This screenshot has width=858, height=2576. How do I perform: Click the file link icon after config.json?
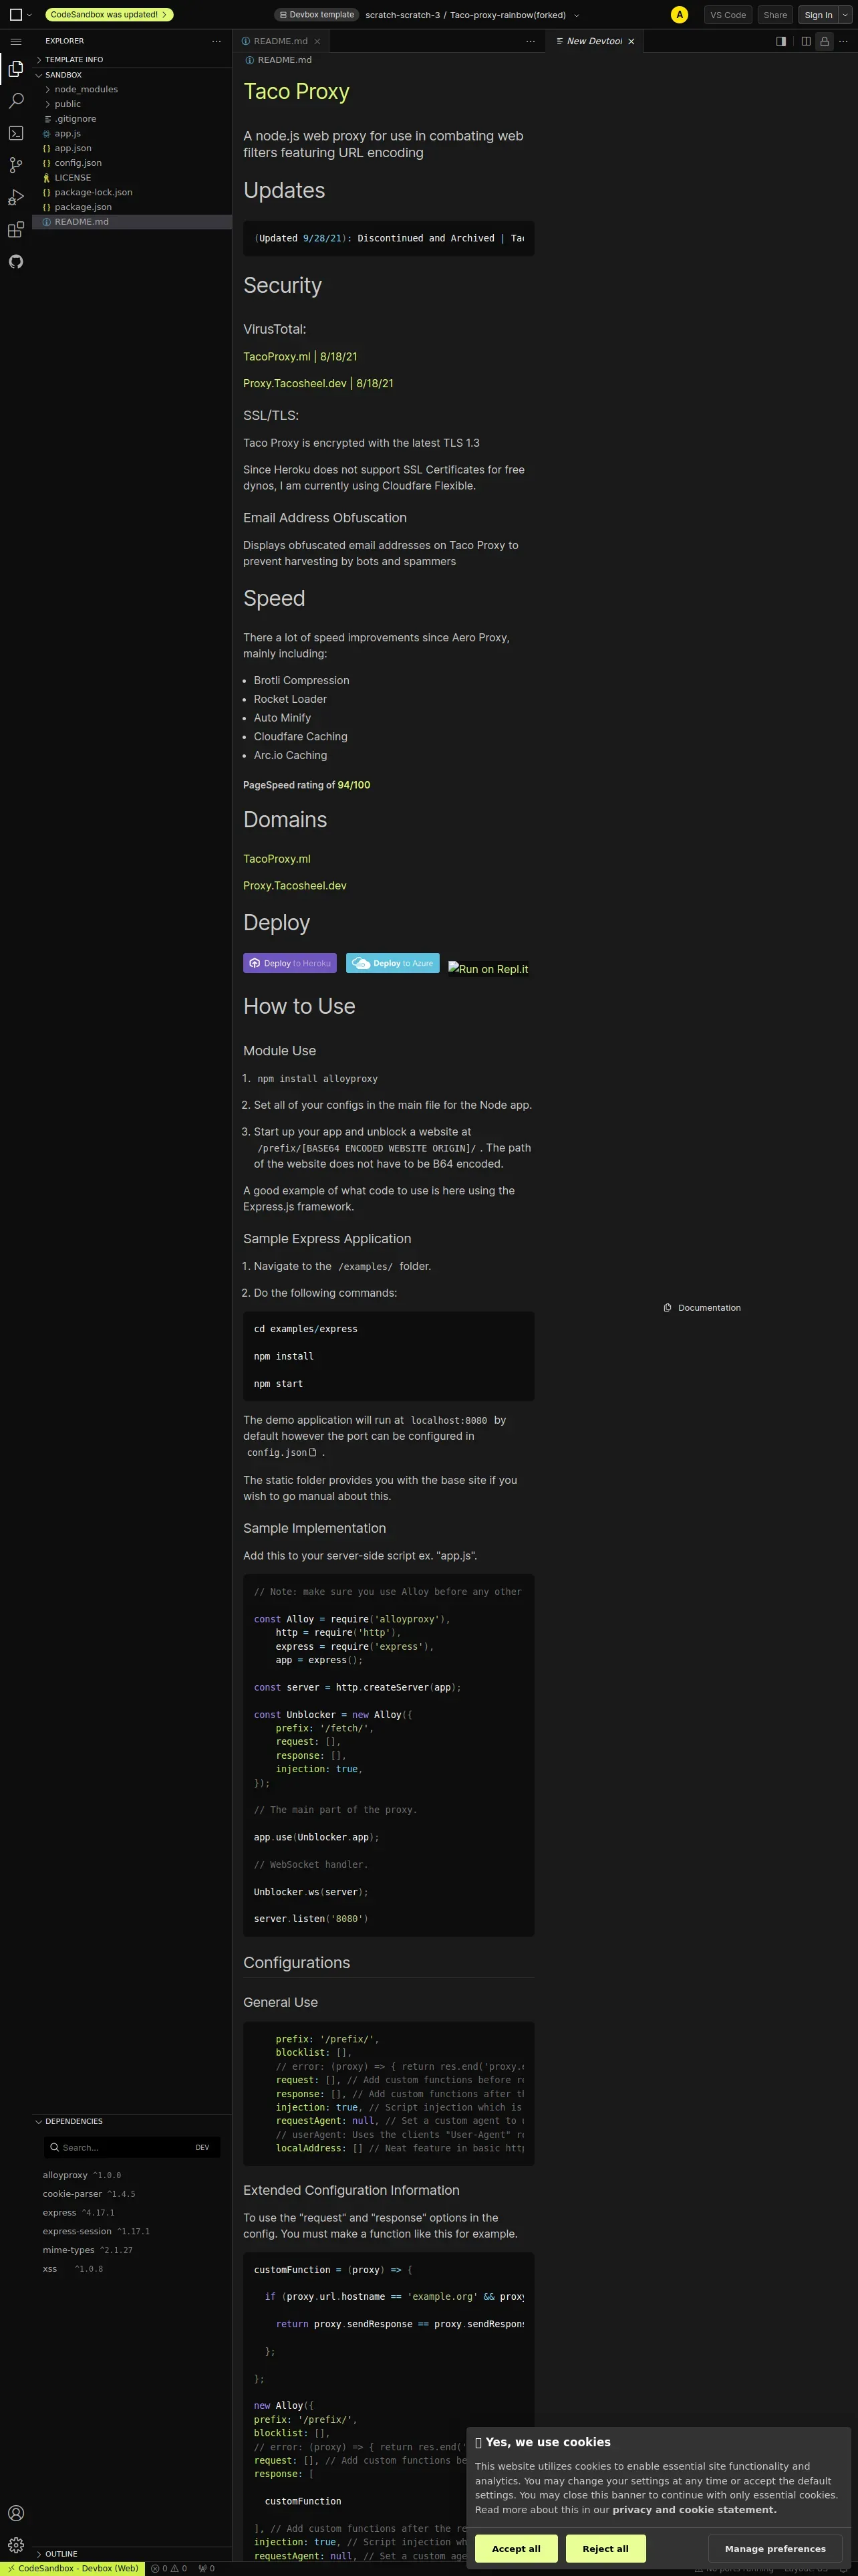pos(313,1452)
